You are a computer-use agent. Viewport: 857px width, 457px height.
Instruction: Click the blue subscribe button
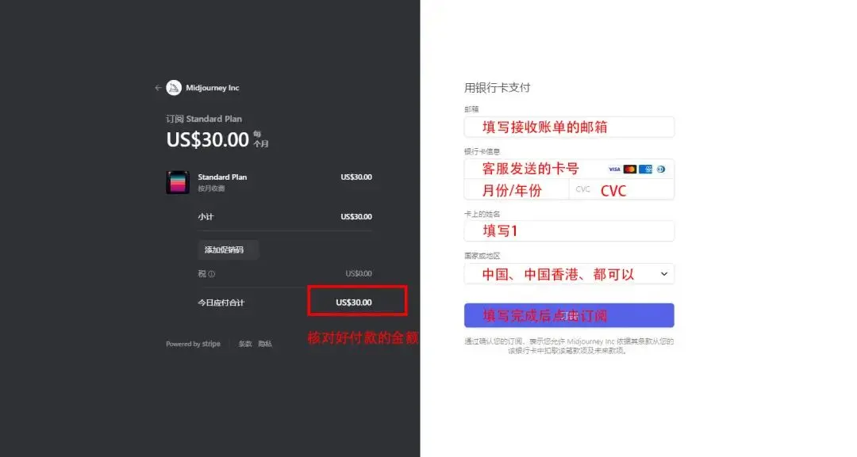click(x=569, y=315)
